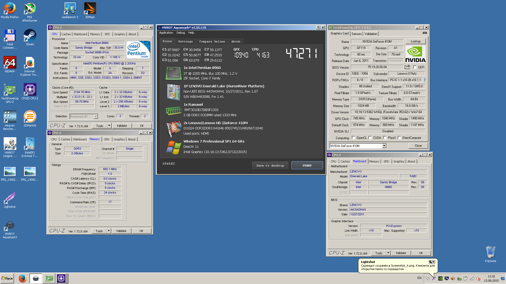Open HWBOT Aquamark3 desktop shortcut

point(10,229)
